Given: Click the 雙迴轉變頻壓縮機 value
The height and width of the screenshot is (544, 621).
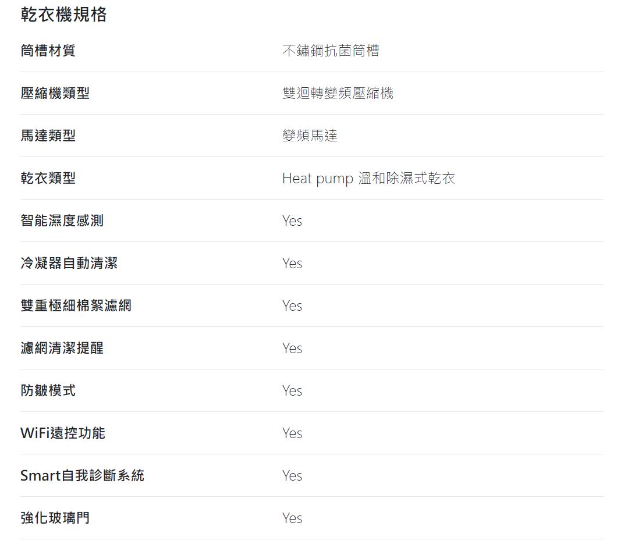Looking at the screenshot, I should coord(338,93).
